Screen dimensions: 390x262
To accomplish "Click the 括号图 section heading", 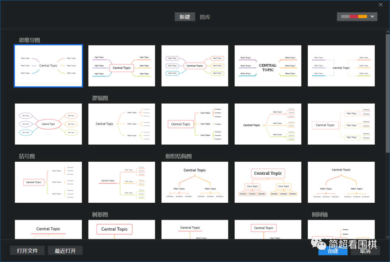I will tap(27, 156).
